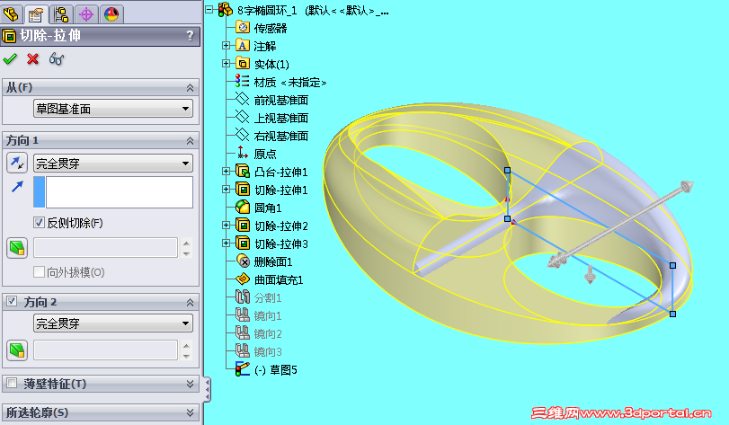Enable 向外拔模(O) checkbox
729x425 pixels.
(39, 271)
